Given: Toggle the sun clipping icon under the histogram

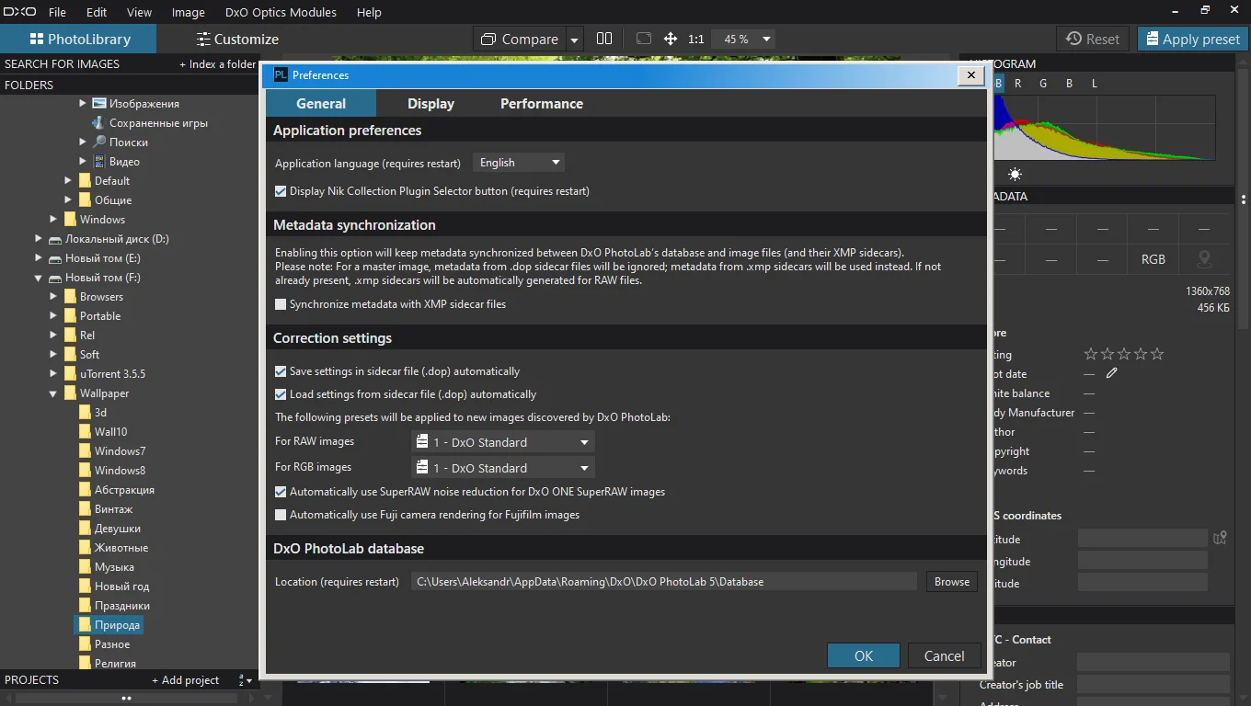Looking at the screenshot, I should click(x=1015, y=174).
